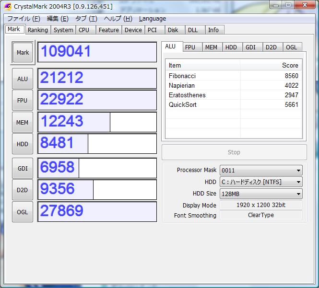Click the OGL score 27869
This screenshot has height=288, width=319.
[97, 212]
